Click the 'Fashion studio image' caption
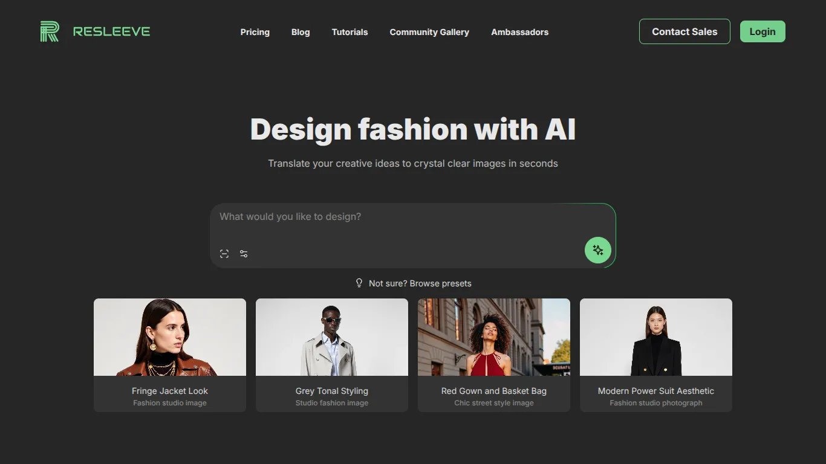The height and width of the screenshot is (464, 826). [x=170, y=403]
